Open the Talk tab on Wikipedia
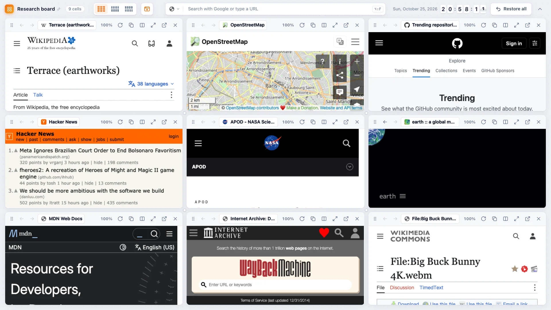The width and height of the screenshot is (551, 310). [x=38, y=95]
